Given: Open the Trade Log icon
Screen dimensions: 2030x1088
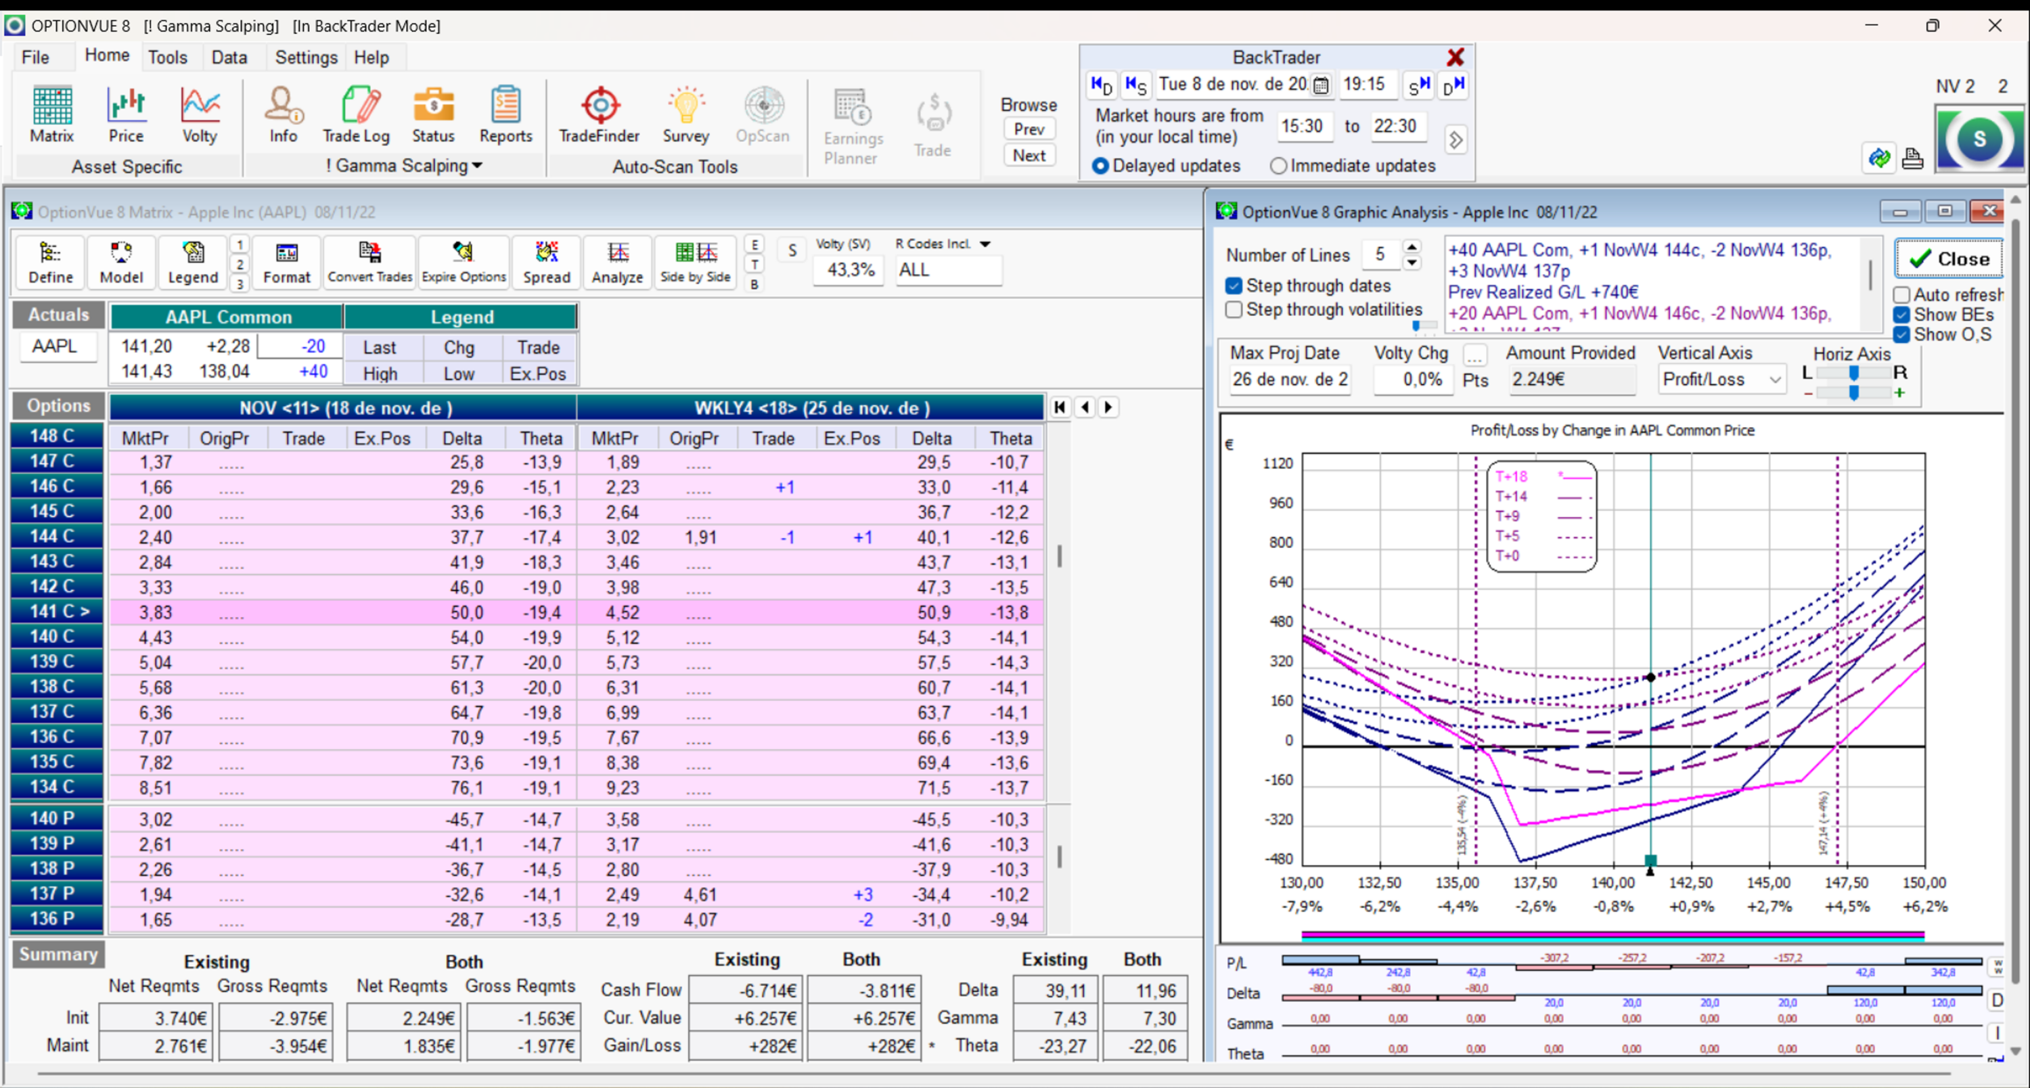Looking at the screenshot, I should tap(356, 115).
